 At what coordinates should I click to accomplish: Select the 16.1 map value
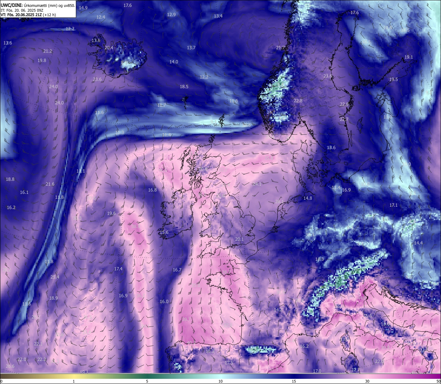click(x=24, y=192)
